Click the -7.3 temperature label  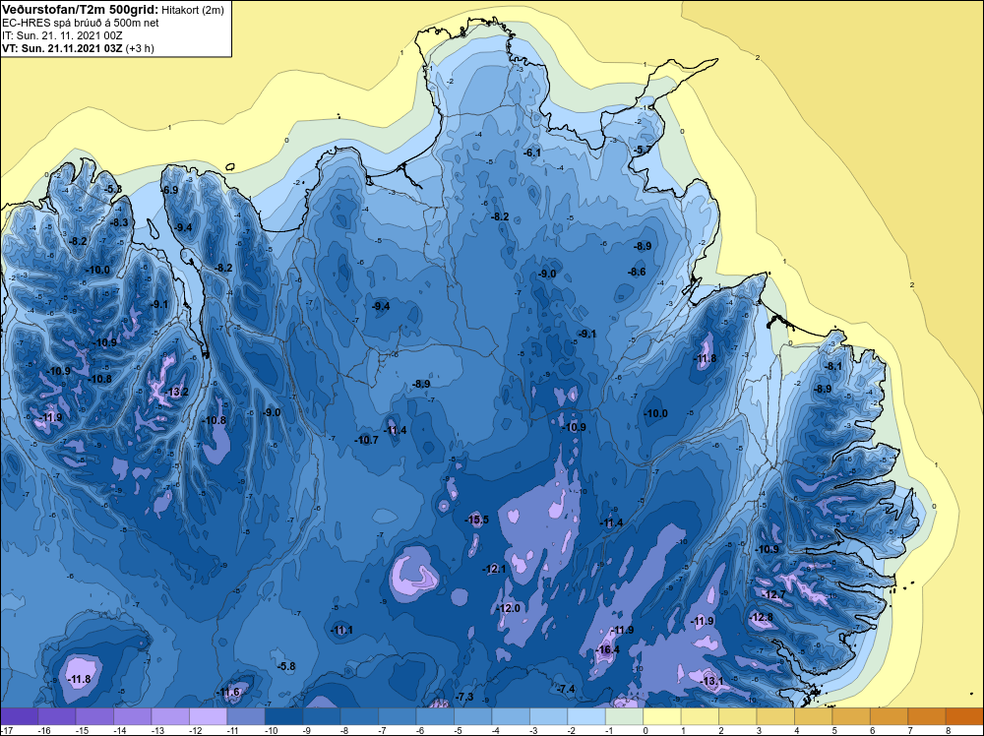pyautogui.click(x=463, y=697)
